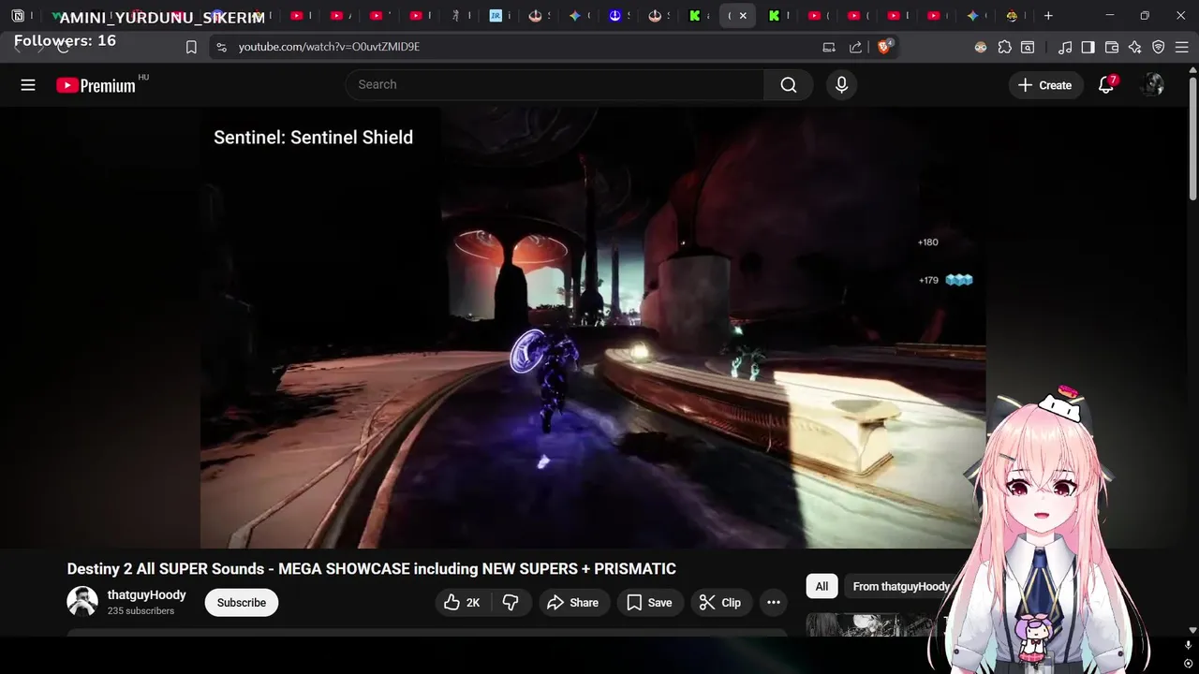Open the YouTube guide hamburger menu
The image size is (1199, 674).
click(x=28, y=85)
